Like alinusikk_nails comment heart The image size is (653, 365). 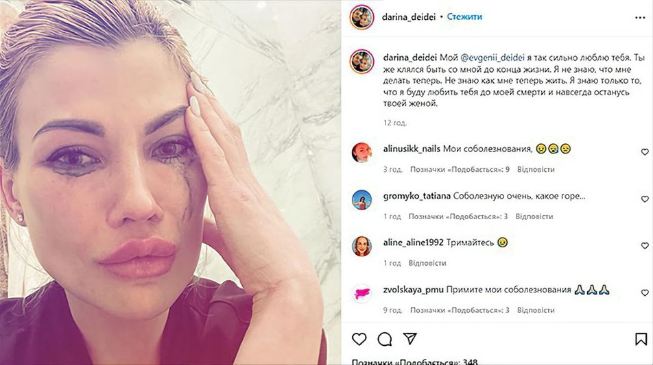point(645,152)
